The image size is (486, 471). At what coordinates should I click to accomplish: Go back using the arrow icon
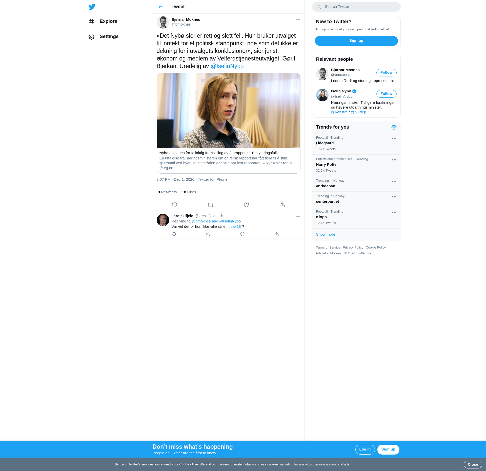click(160, 7)
